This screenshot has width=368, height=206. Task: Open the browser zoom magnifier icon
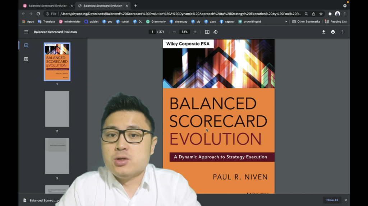(x=306, y=14)
